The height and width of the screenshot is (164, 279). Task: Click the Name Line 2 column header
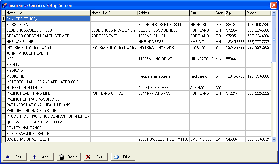coord(114,13)
